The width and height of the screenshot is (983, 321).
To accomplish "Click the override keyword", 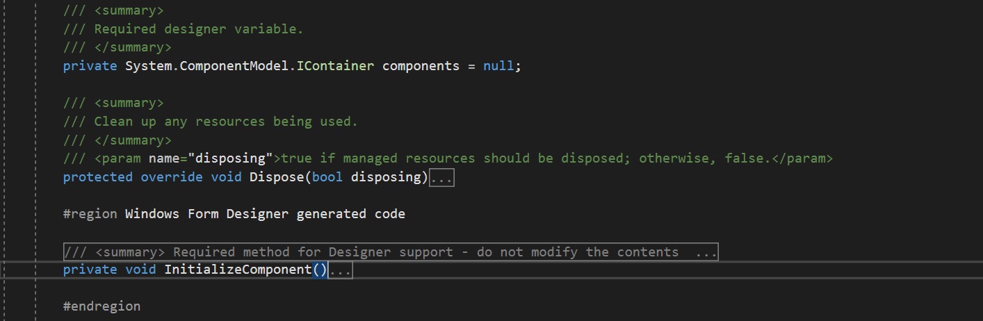I will [172, 177].
